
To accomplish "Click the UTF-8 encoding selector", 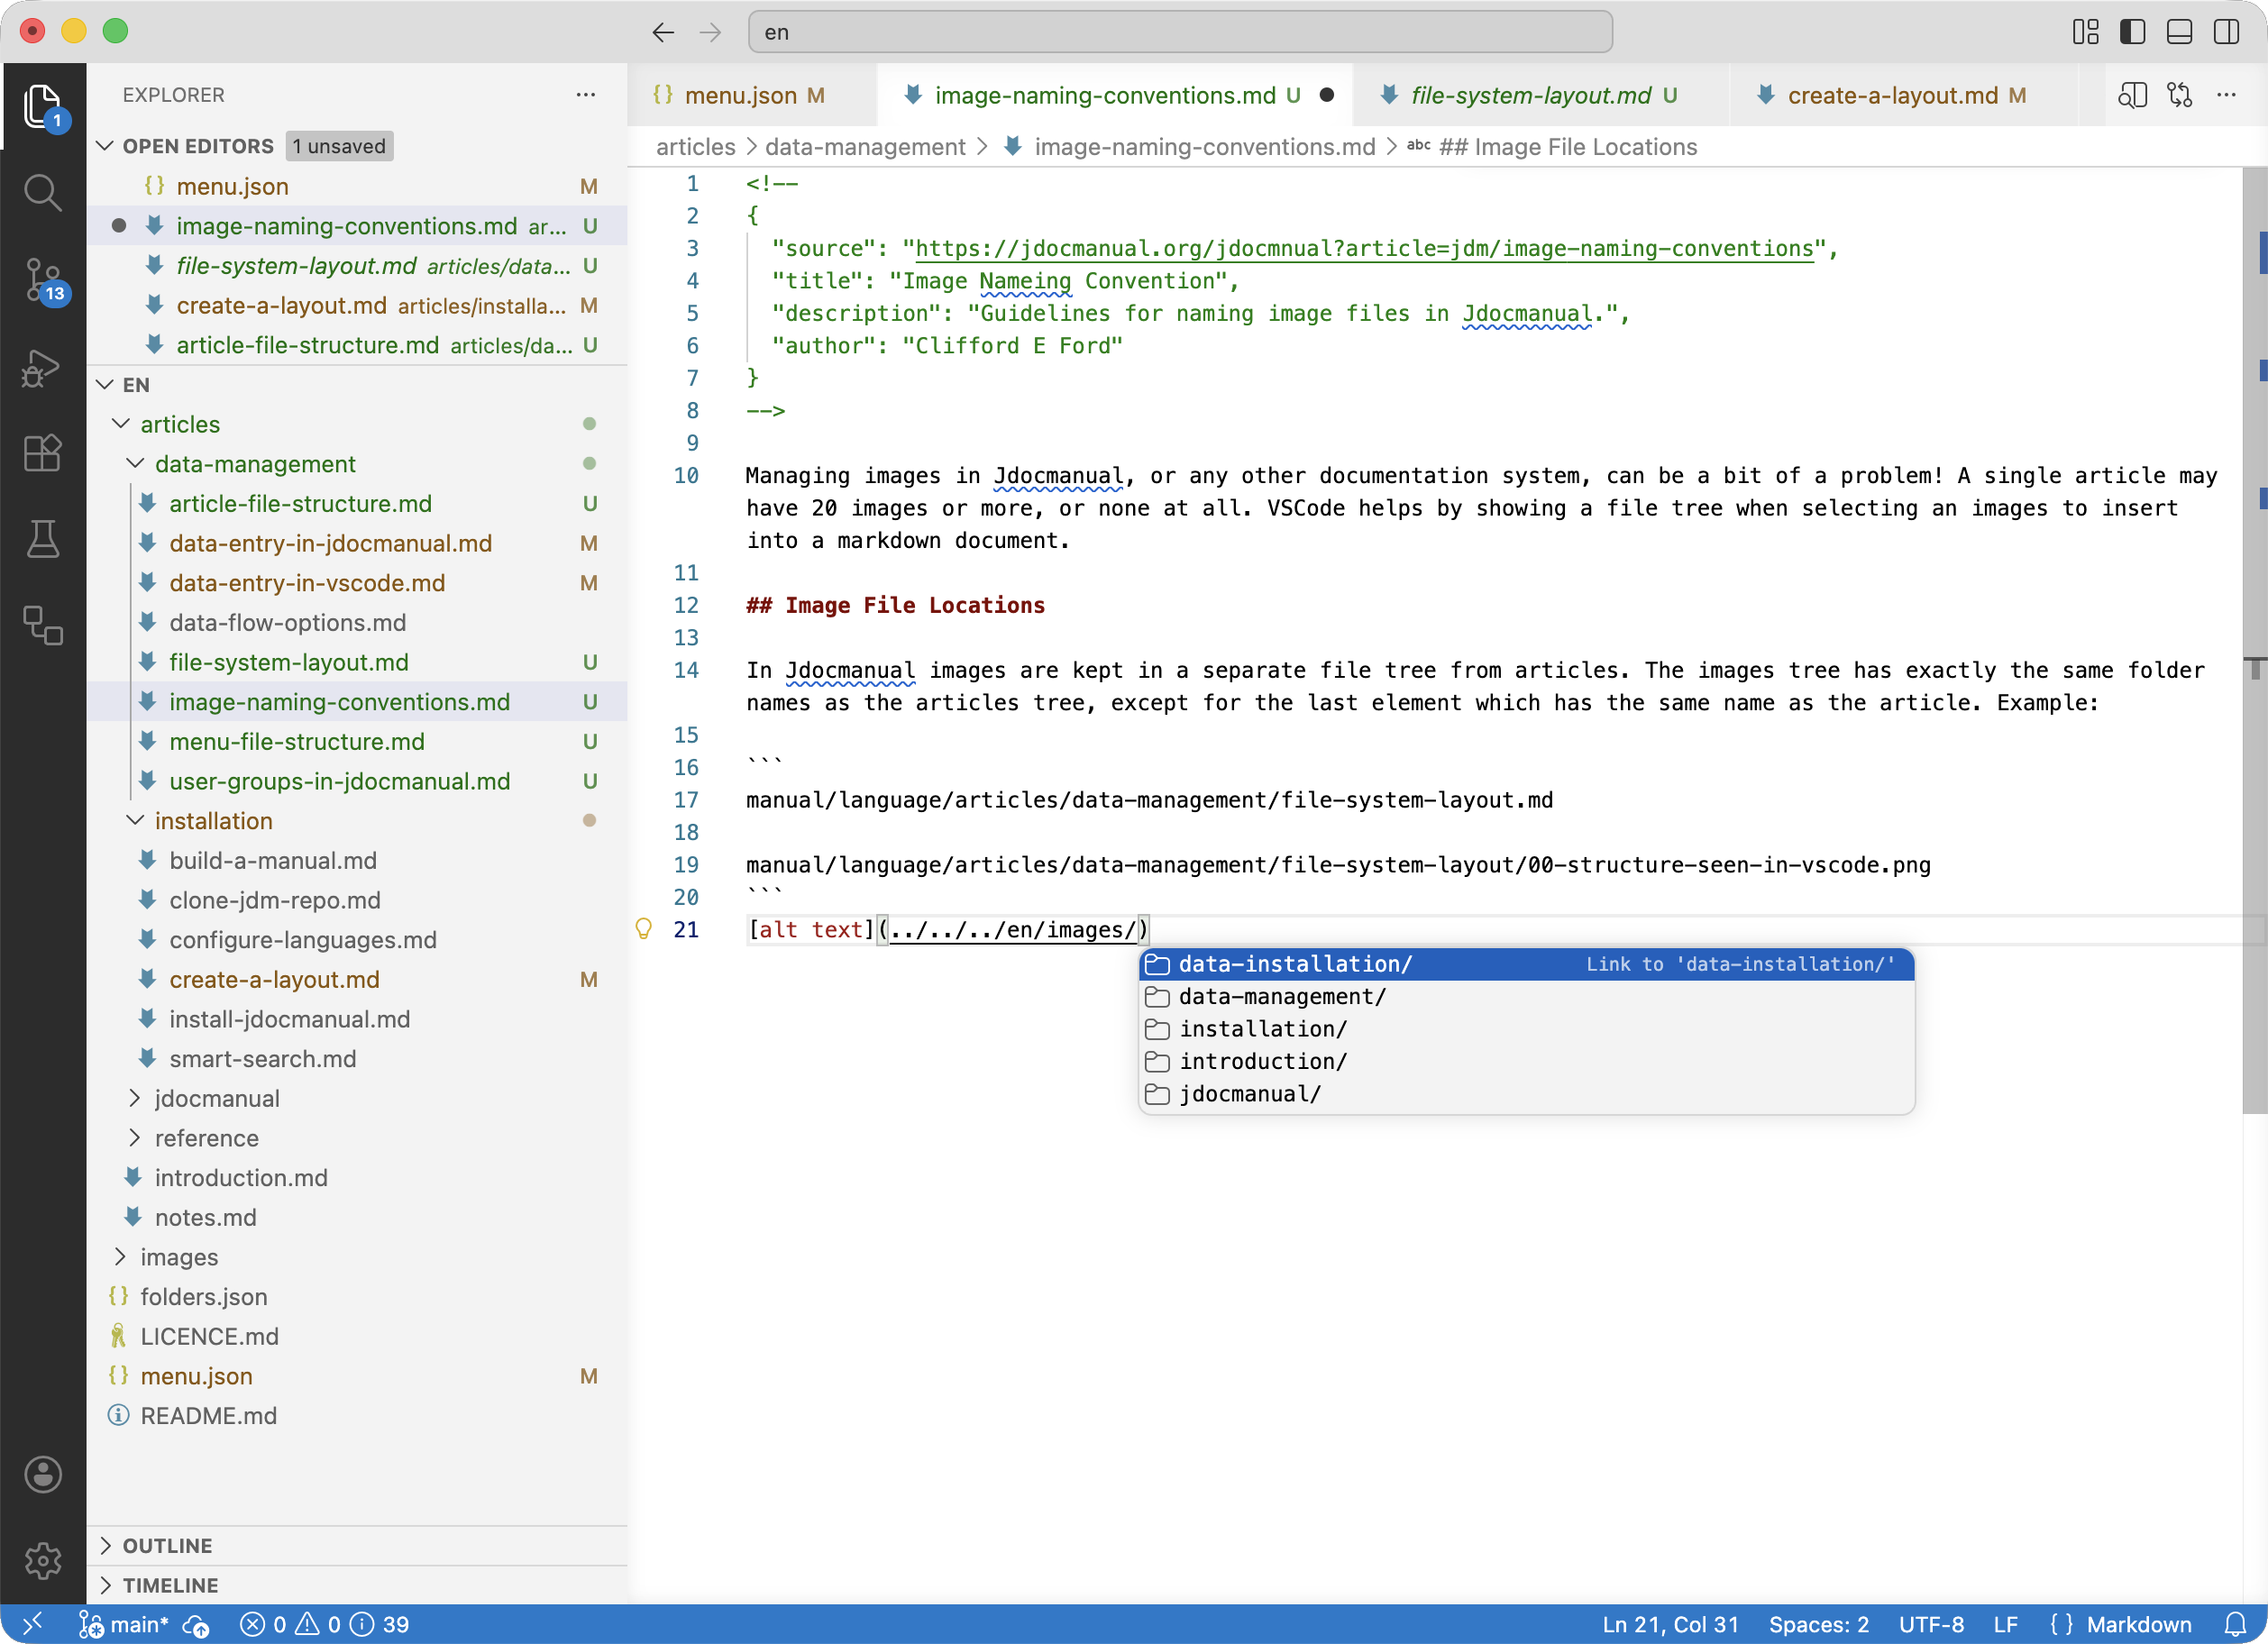I will click(1931, 1624).
